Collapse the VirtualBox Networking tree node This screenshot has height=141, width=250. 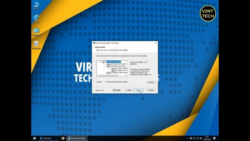coord(104,66)
